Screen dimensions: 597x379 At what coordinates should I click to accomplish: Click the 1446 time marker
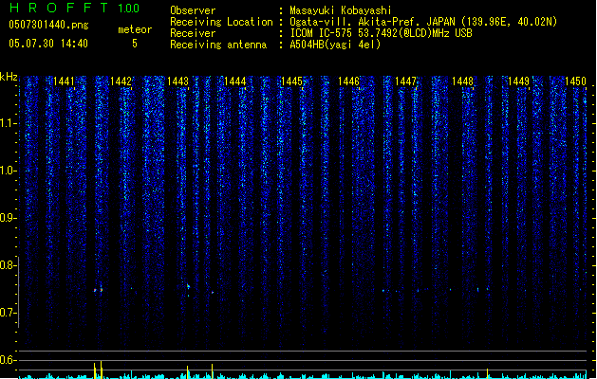[348, 81]
